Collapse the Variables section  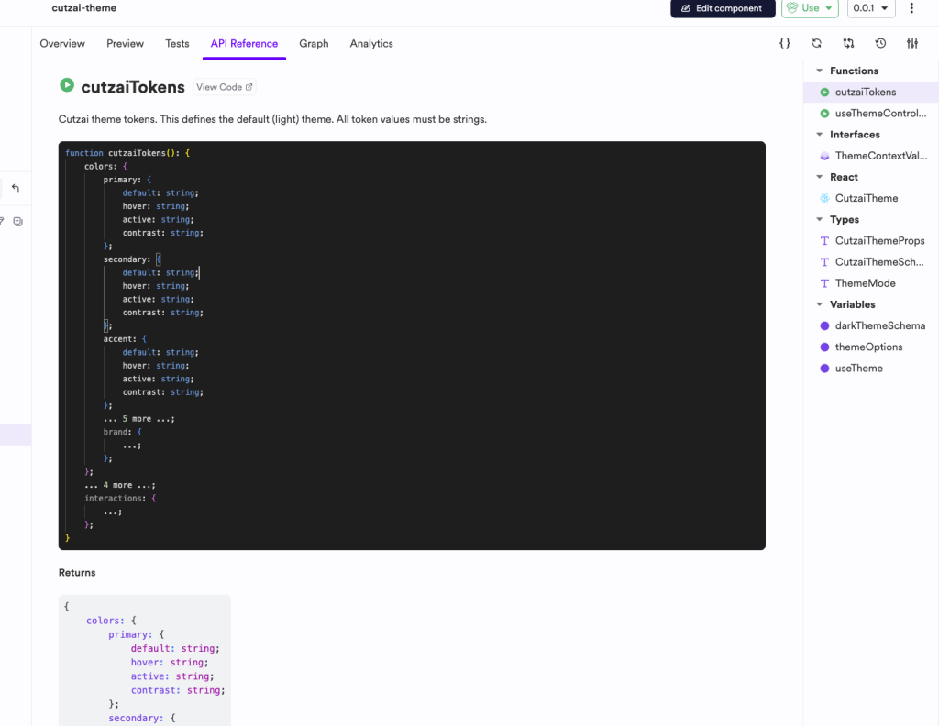[819, 304]
